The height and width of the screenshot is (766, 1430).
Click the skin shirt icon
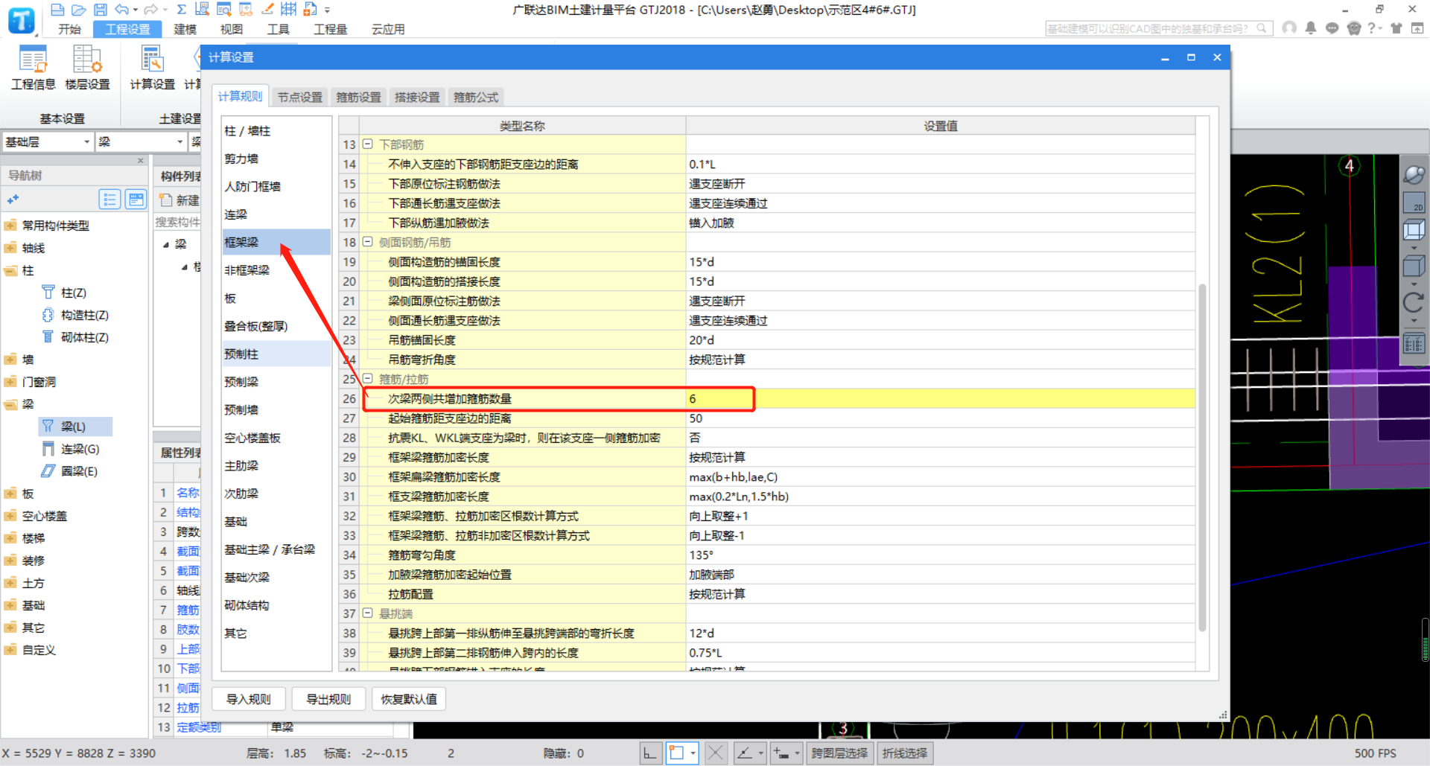tap(1396, 28)
